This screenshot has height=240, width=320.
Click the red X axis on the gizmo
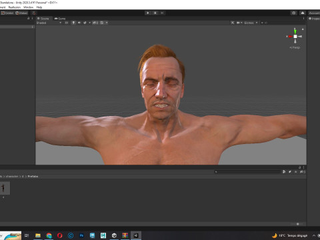(x=290, y=37)
